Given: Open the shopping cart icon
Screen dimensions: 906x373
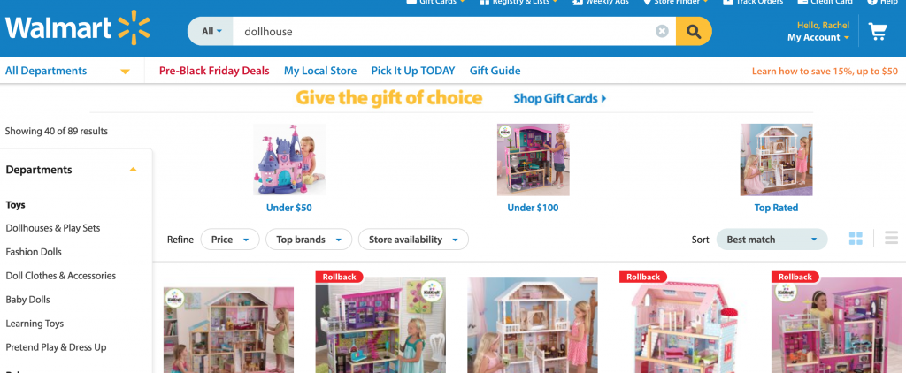Looking at the screenshot, I should pos(878,31).
